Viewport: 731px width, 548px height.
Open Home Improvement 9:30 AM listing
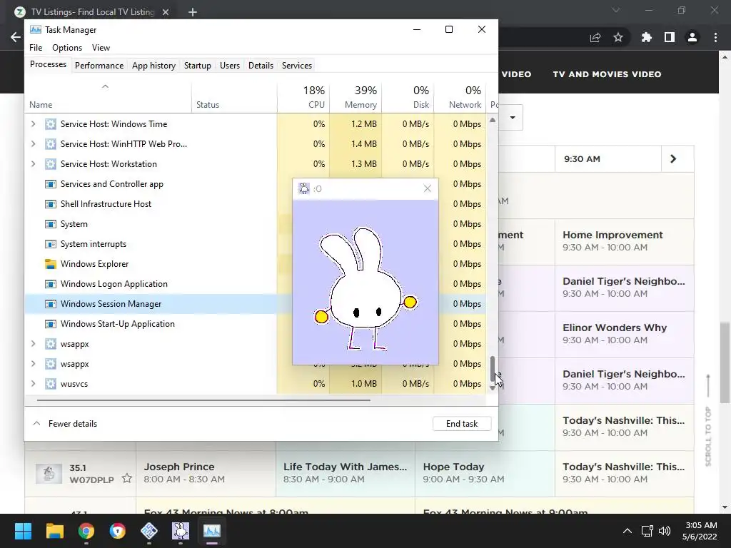click(x=624, y=242)
